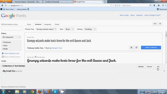The image size is (167, 94).
Task: Select Lily Script One in the Collection
Action: (9, 71)
